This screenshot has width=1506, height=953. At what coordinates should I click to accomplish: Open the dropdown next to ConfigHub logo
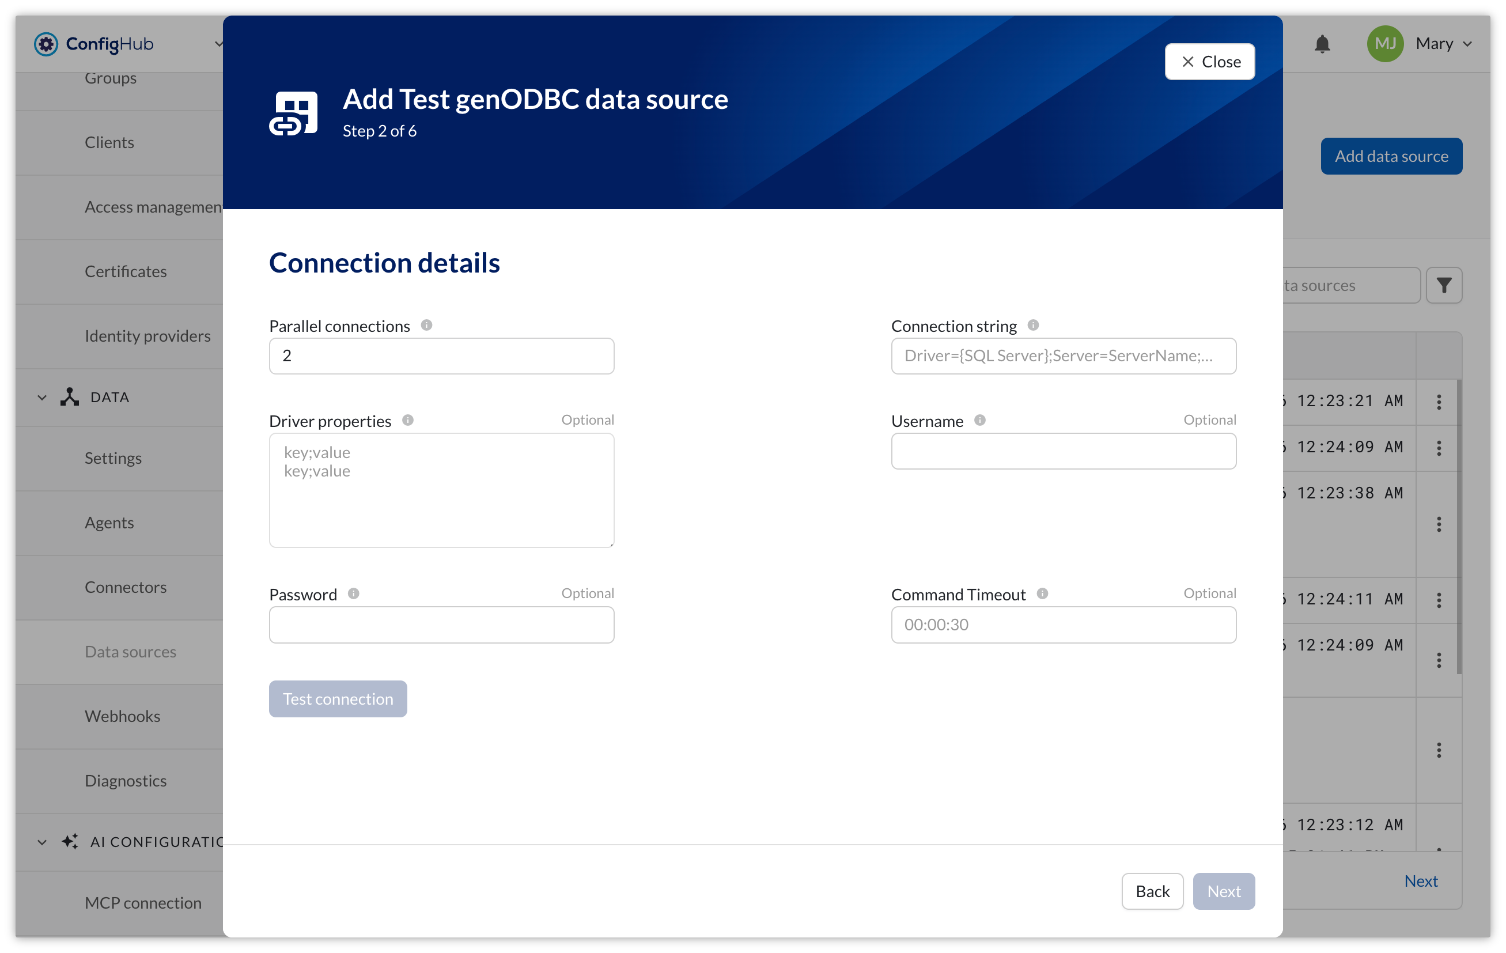point(218,44)
